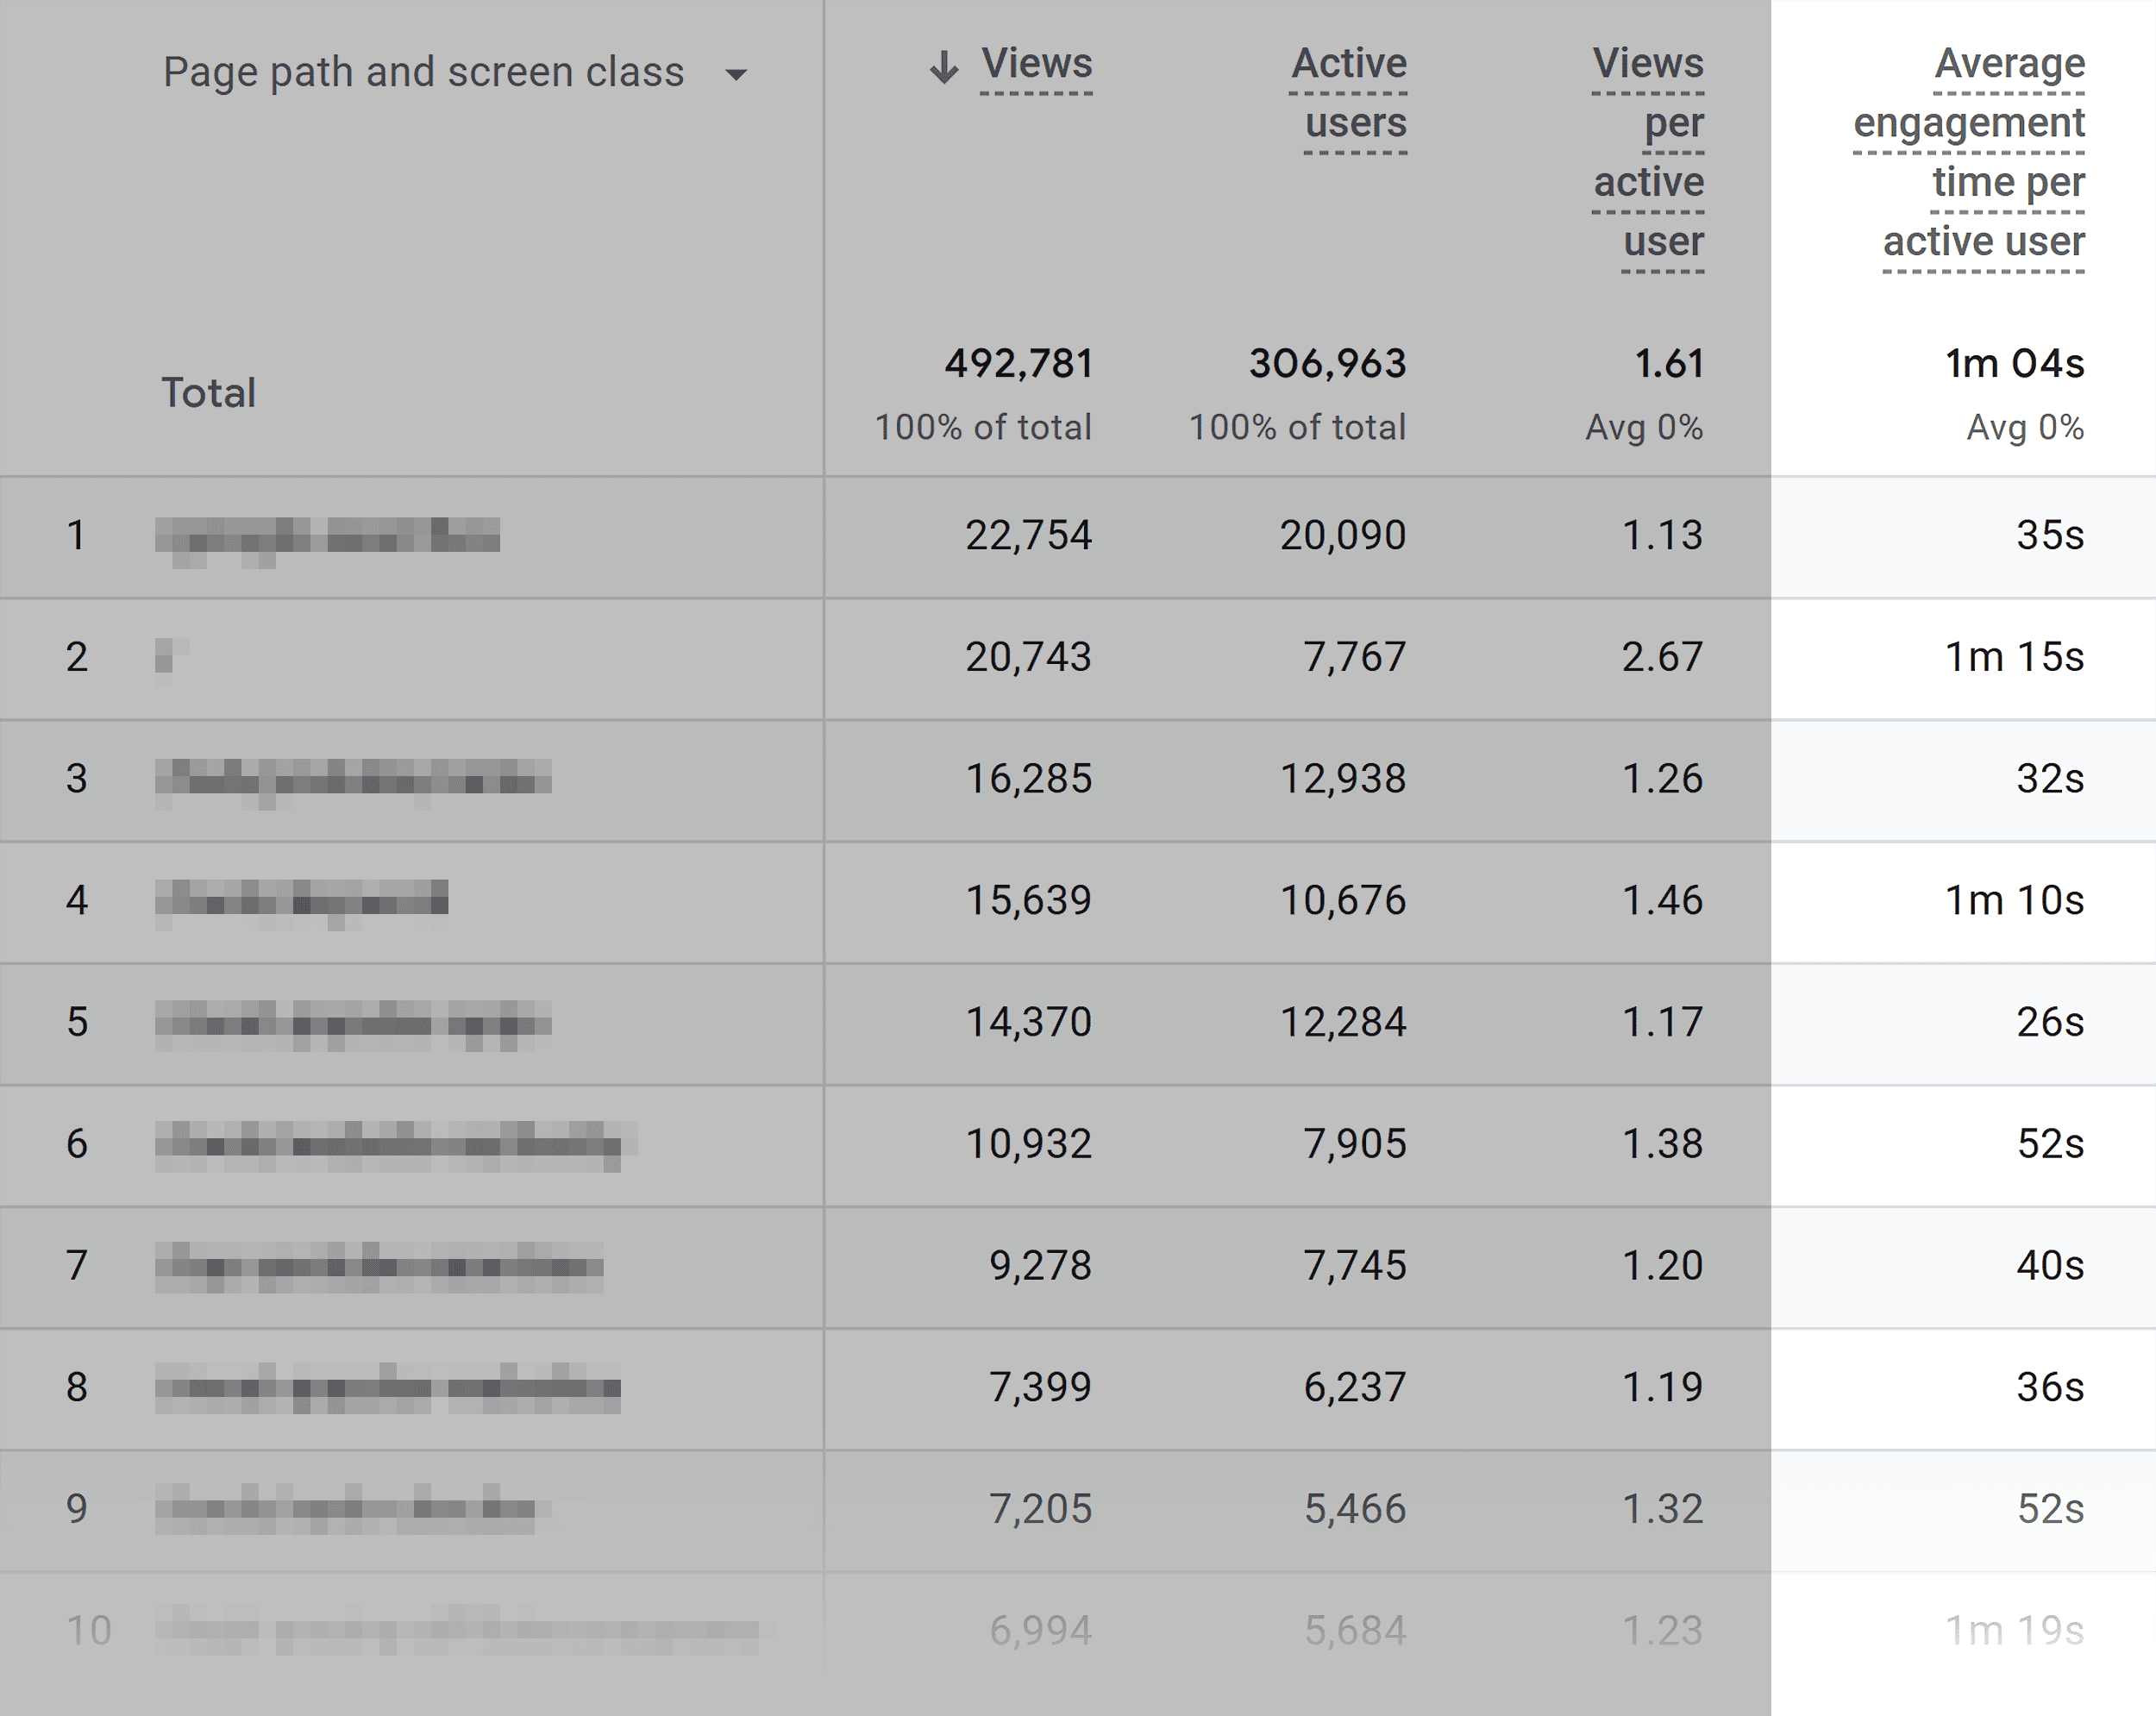Click the descending sort arrow beside Views
The height and width of the screenshot is (1716, 2156).
click(944, 66)
